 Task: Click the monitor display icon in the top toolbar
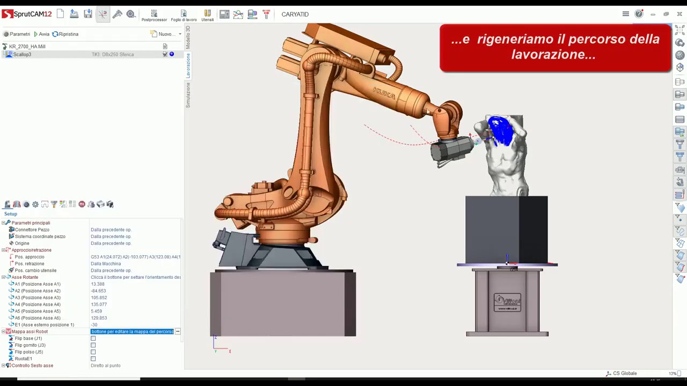252,14
